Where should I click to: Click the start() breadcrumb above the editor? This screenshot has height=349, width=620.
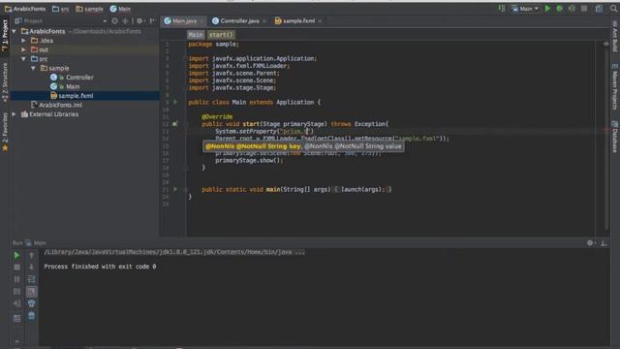tap(221, 35)
